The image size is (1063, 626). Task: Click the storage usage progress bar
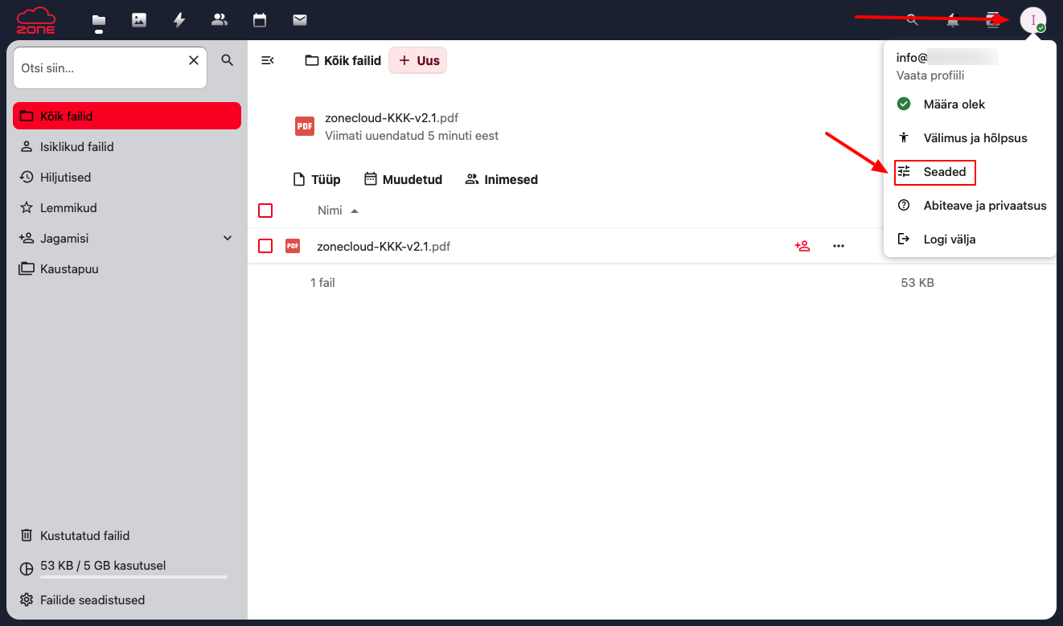(x=133, y=576)
